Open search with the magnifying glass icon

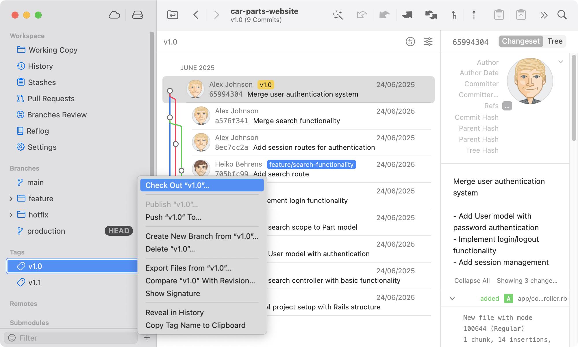562,15
